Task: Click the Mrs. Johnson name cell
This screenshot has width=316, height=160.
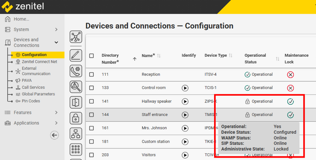Action: pos(154,128)
